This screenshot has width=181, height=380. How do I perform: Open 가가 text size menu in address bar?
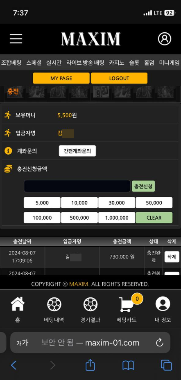tap(23, 342)
